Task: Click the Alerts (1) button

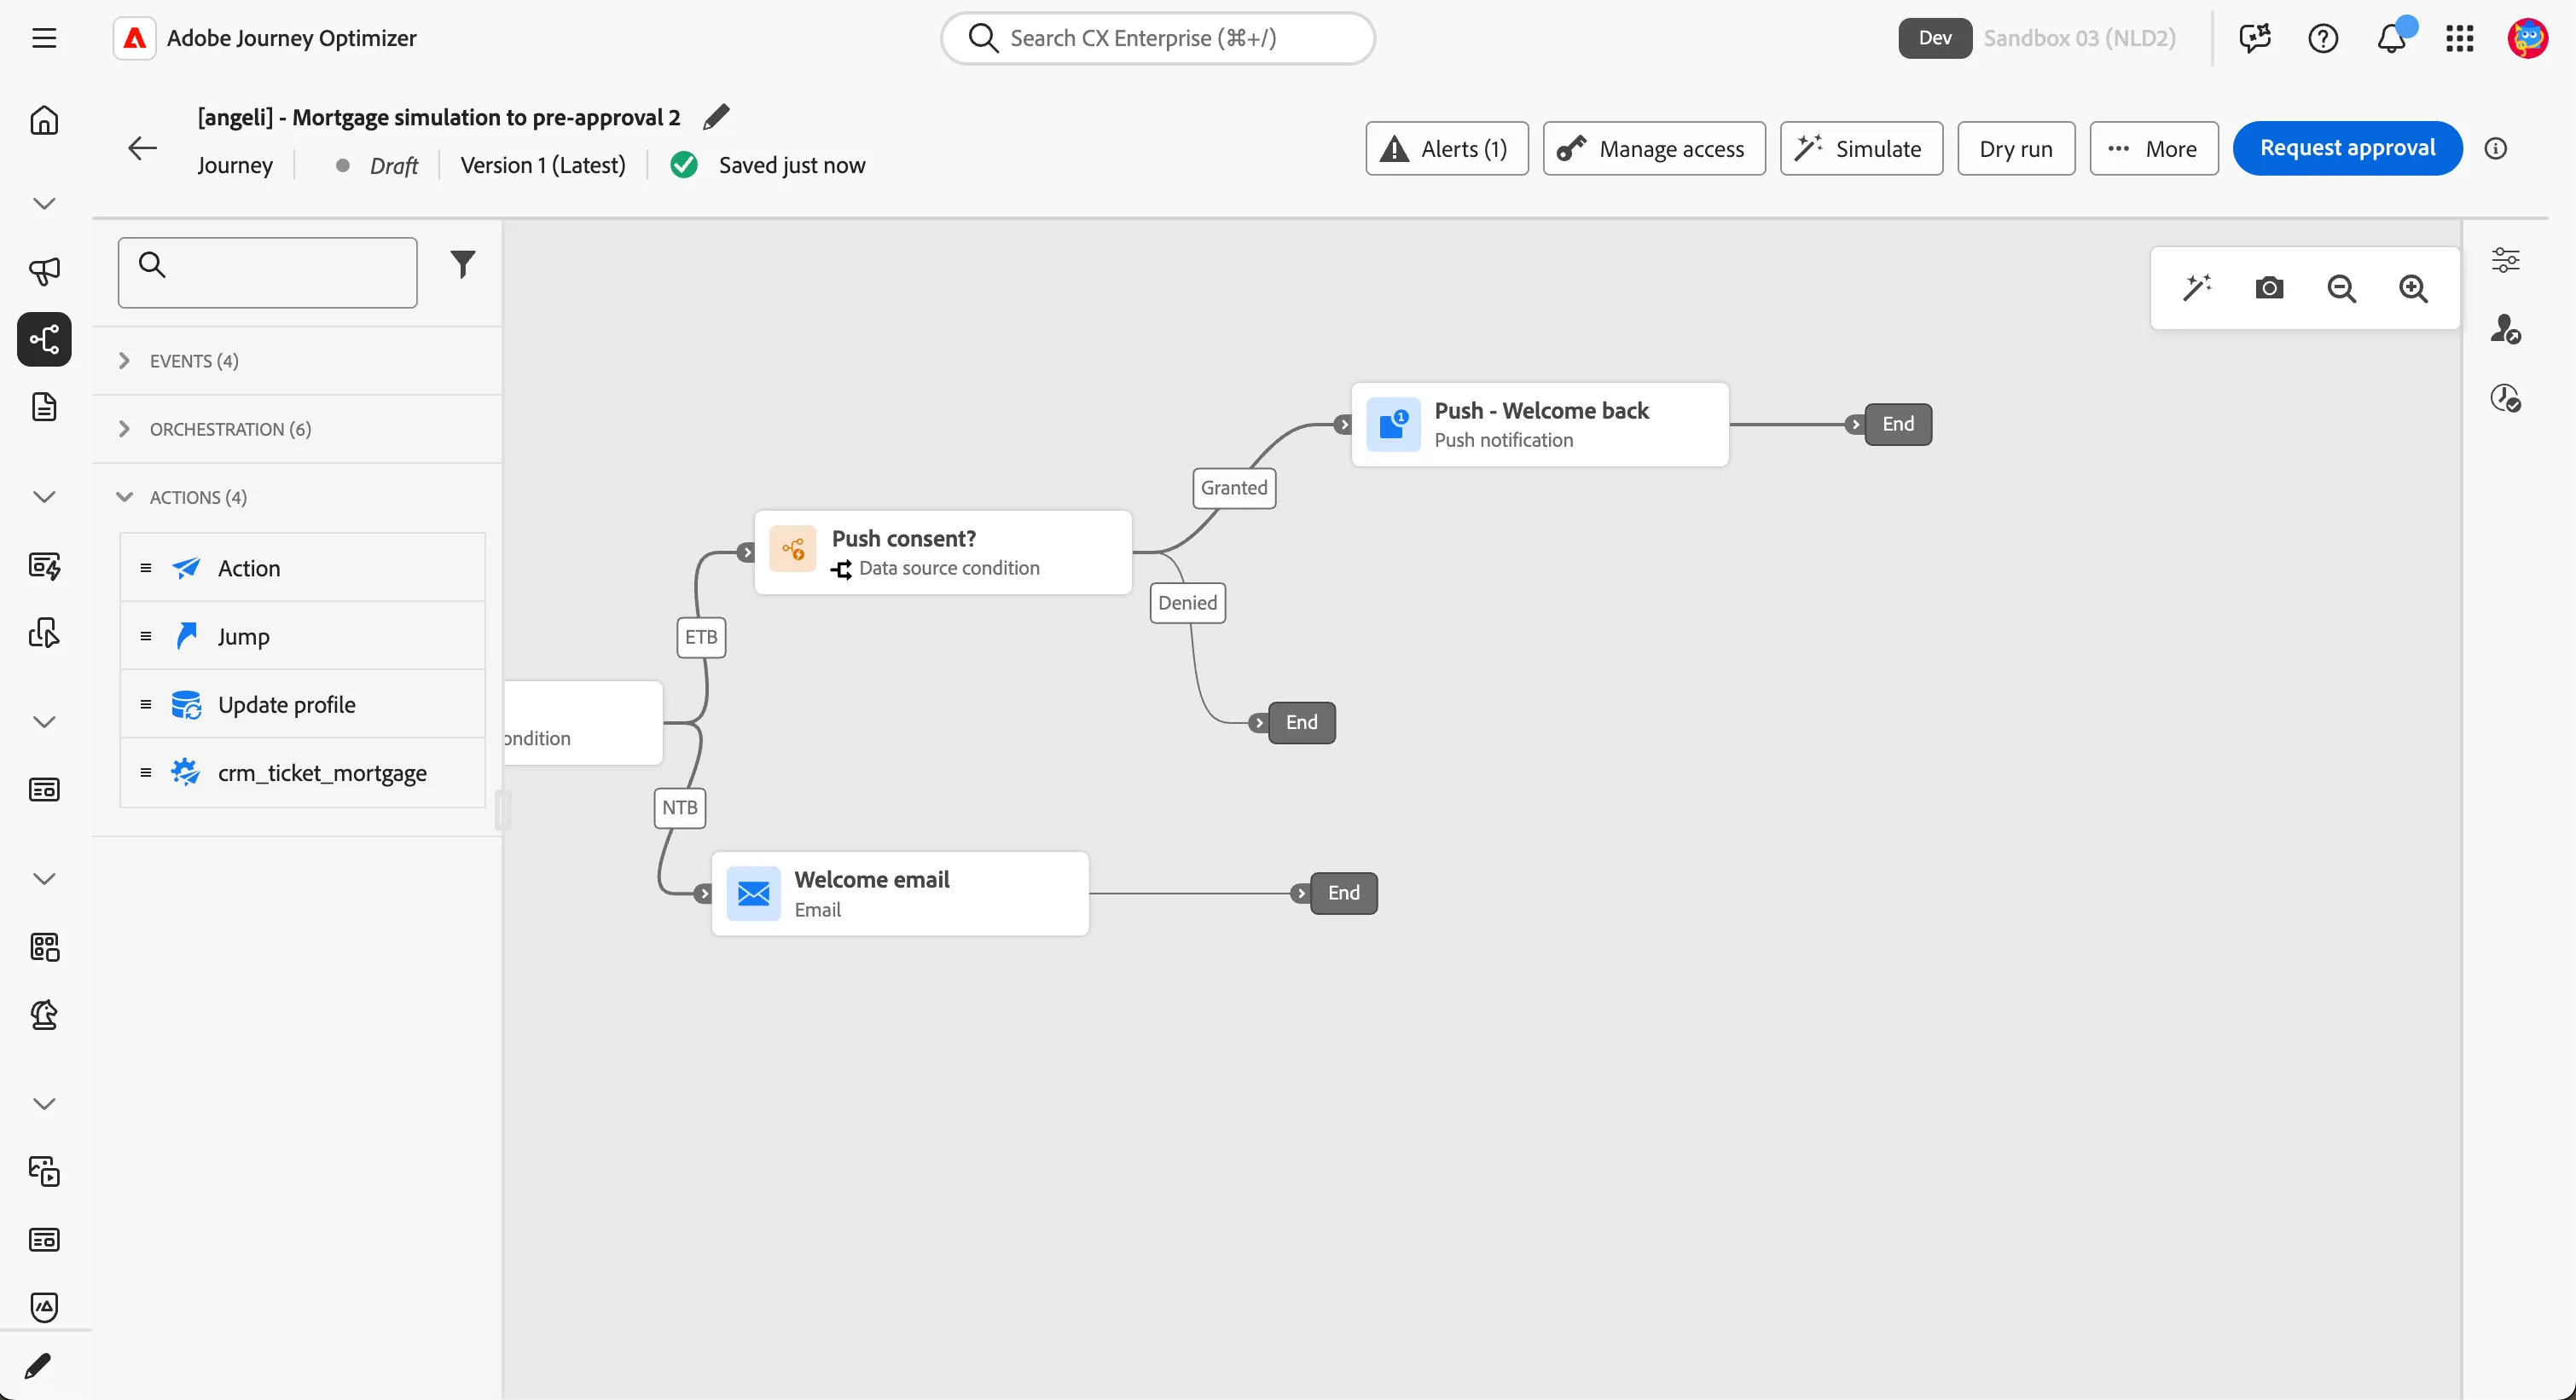Action: coord(1446,149)
